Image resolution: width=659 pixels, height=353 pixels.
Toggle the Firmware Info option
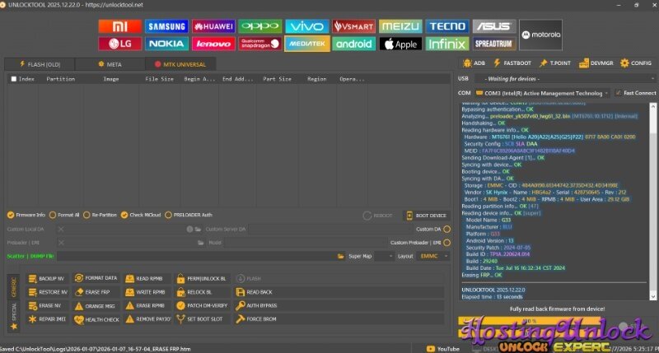(x=11, y=216)
